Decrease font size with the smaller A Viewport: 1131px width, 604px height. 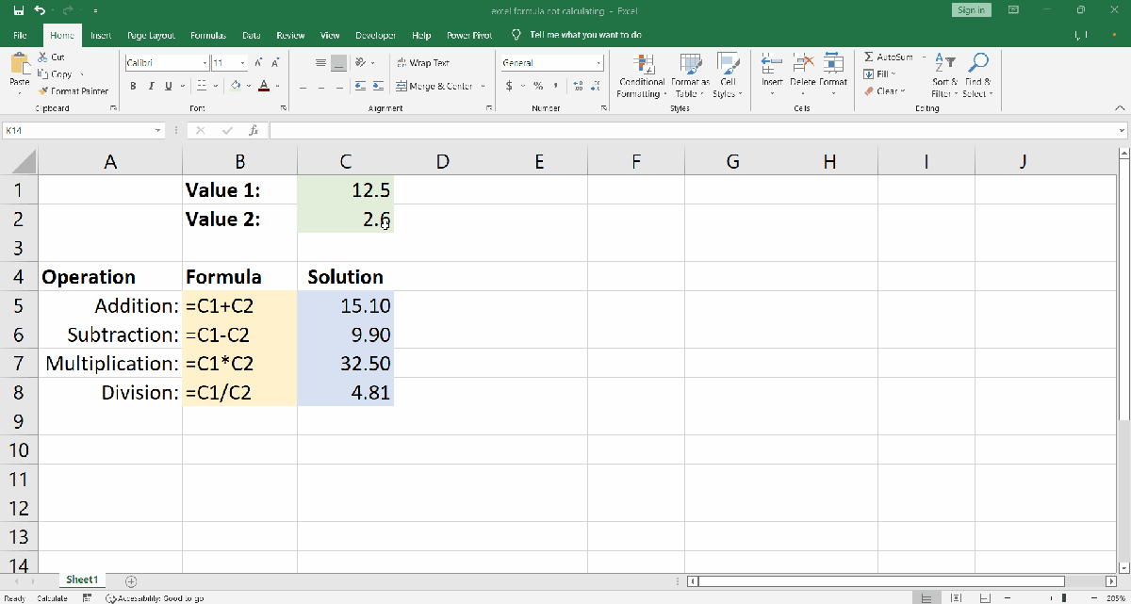275,63
